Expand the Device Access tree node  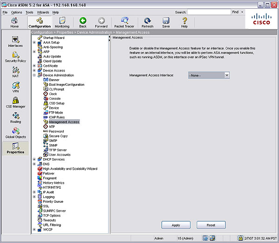(x=34, y=70)
